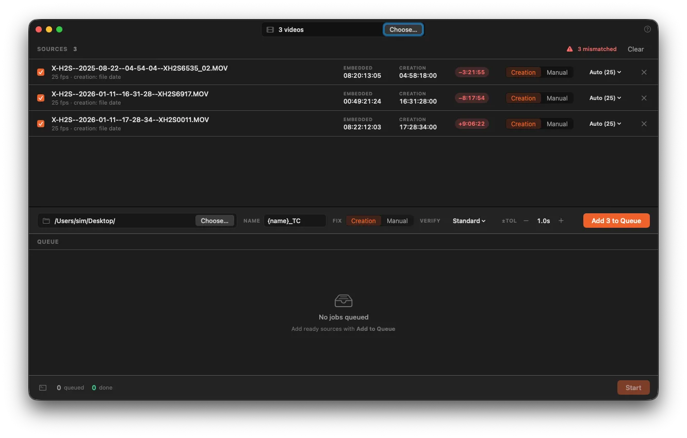
Task: Click the +9:06:22 mismatch badge
Action: point(472,124)
